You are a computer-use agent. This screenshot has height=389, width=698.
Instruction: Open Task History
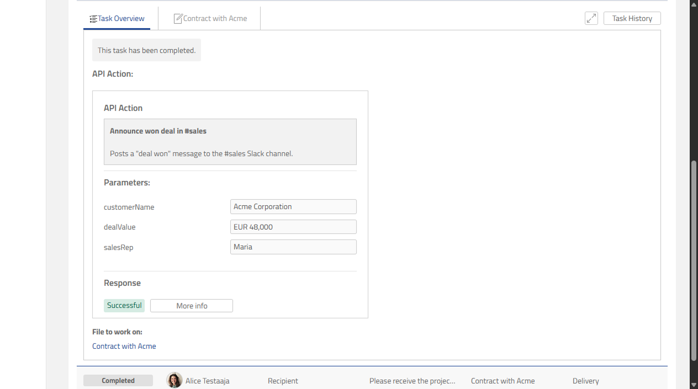(x=632, y=18)
